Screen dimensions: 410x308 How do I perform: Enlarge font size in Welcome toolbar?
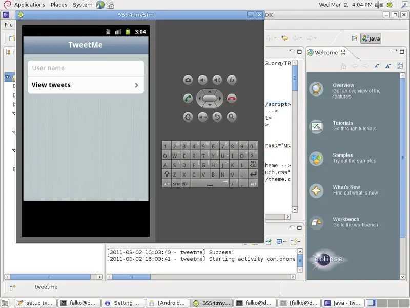point(388,66)
